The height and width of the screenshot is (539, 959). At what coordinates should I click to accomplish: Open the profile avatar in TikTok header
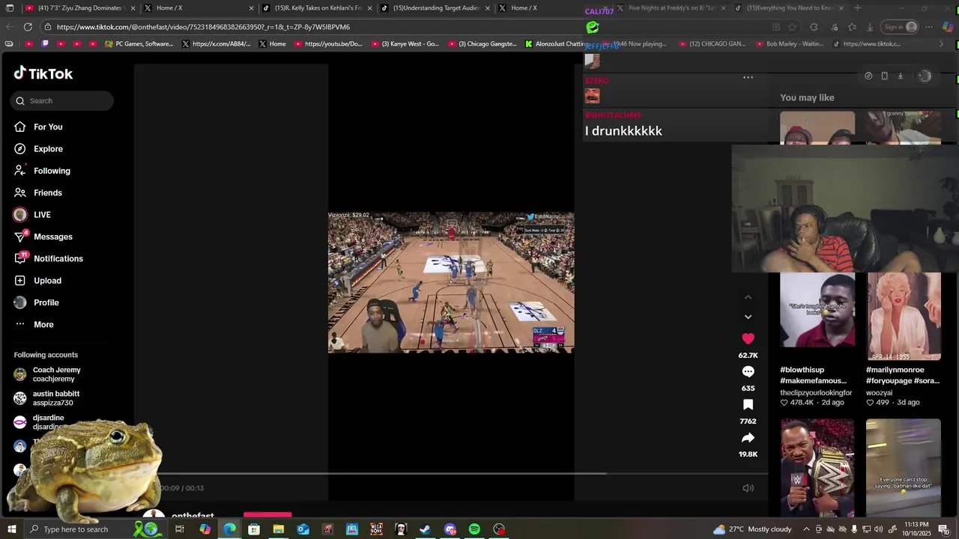click(925, 76)
